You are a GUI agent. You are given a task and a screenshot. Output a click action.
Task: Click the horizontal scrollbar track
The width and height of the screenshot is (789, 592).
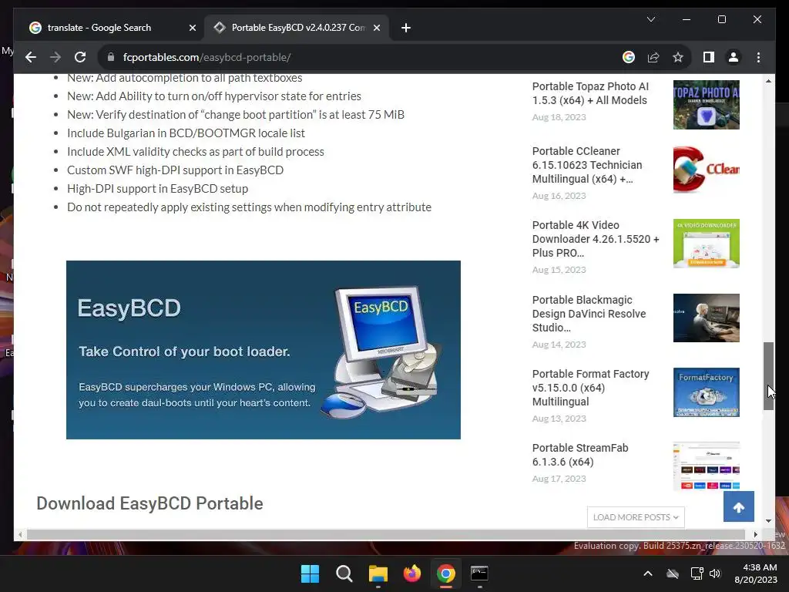[x=388, y=534]
